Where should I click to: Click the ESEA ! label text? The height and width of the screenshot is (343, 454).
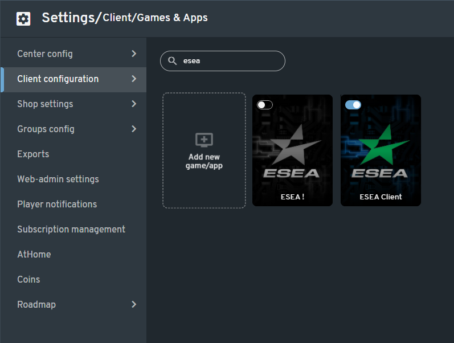pyautogui.click(x=292, y=197)
